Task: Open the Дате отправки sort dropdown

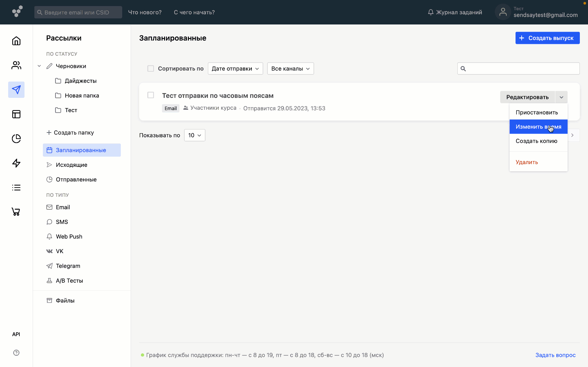Action: pos(235,69)
